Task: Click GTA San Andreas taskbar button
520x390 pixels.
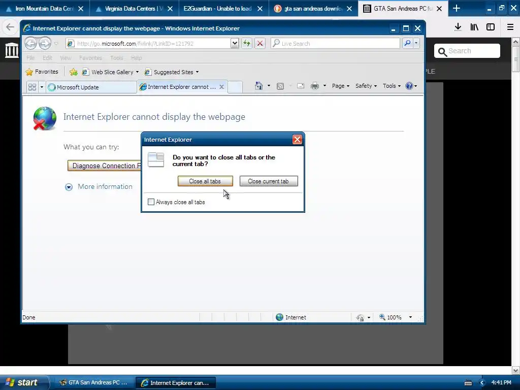Action: click(x=93, y=382)
